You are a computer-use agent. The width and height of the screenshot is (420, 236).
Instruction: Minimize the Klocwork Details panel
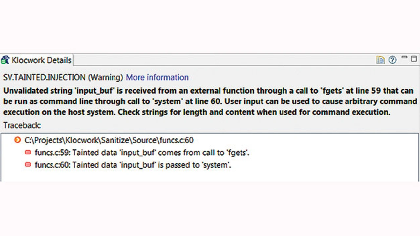click(404, 58)
